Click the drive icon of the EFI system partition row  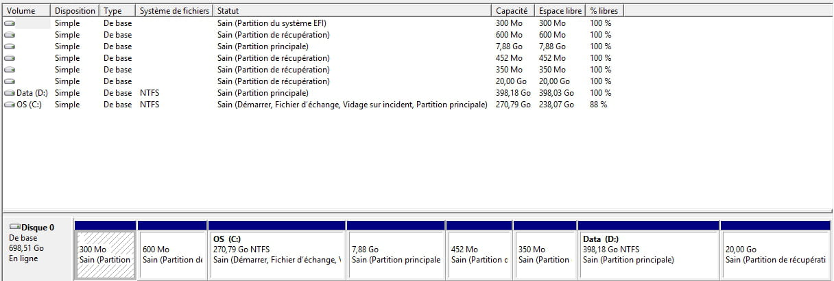(9, 23)
